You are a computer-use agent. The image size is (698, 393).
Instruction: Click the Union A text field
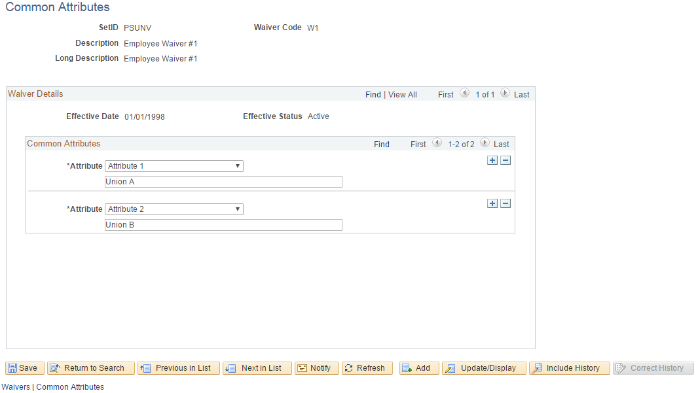click(x=223, y=182)
